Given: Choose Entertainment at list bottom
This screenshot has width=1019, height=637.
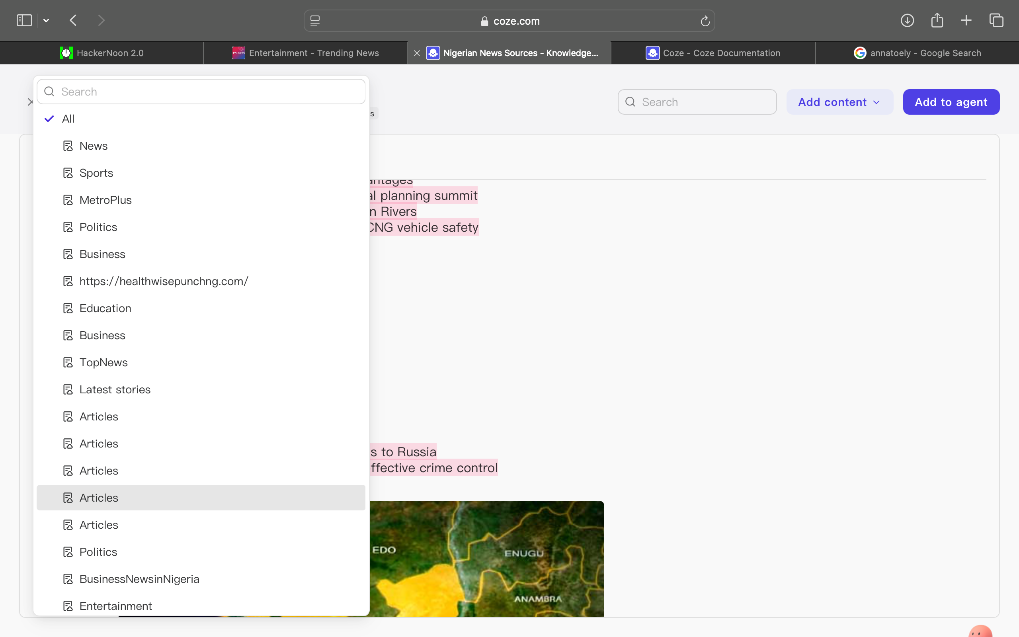Looking at the screenshot, I should click(x=201, y=606).
